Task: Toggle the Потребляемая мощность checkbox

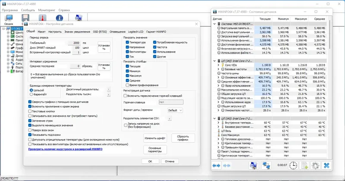Action: tap(155, 42)
